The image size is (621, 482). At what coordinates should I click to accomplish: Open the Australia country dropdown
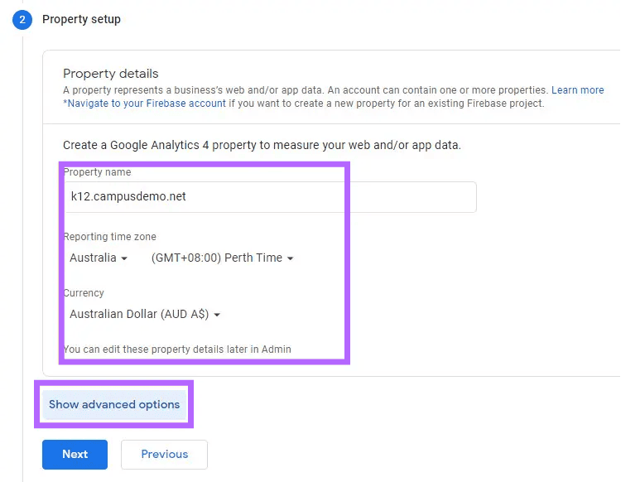click(99, 258)
